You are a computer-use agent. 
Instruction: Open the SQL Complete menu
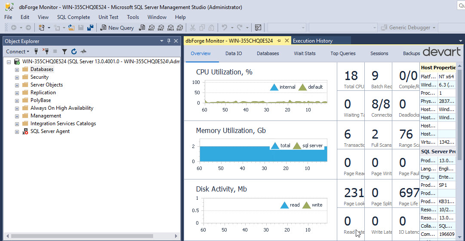pos(73,17)
